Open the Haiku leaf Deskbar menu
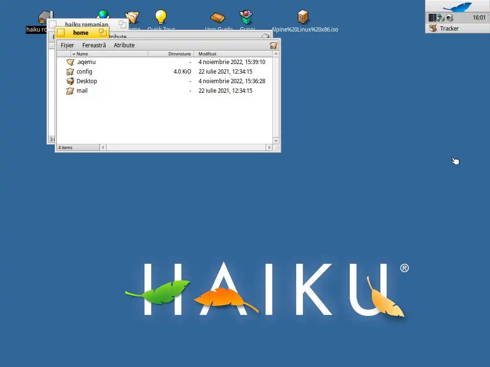Viewport: 490px width, 367px height. tap(457, 6)
